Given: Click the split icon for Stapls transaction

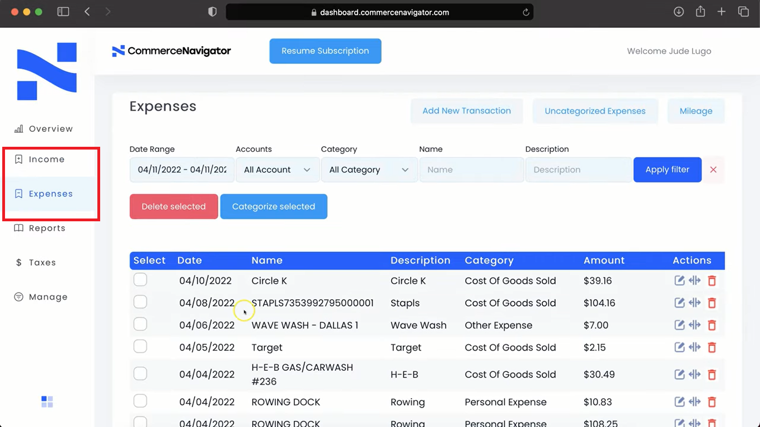Looking at the screenshot, I should (694, 303).
